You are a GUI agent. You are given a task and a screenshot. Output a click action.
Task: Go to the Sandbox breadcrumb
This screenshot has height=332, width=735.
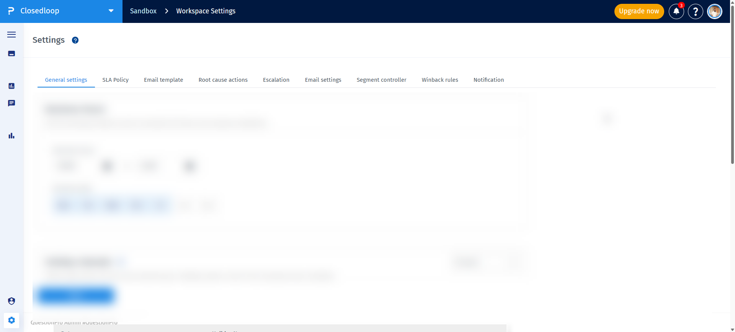(x=143, y=11)
